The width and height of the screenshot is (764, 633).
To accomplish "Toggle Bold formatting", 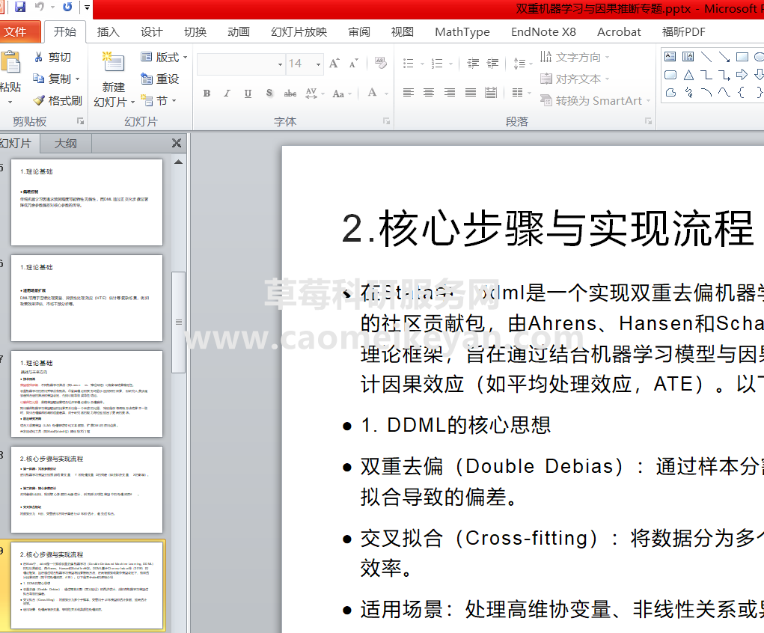I will [x=207, y=94].
